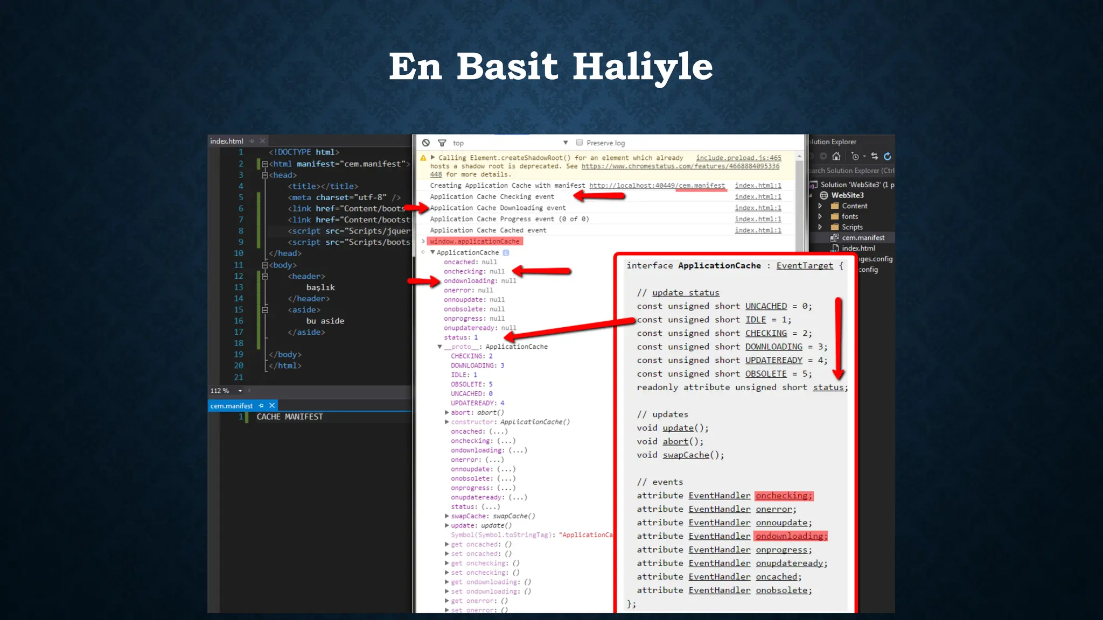Open include.preload.js:465 source link
1103x620 pixels.
coord(738,158)
